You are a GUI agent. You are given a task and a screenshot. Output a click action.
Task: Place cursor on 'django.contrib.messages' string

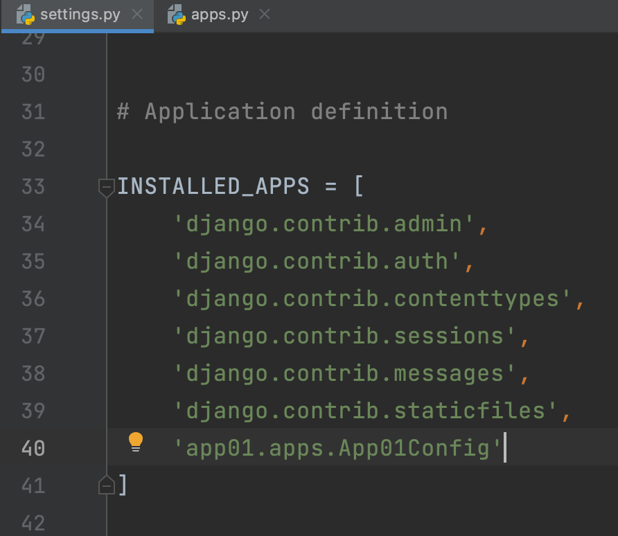[344, 374]
